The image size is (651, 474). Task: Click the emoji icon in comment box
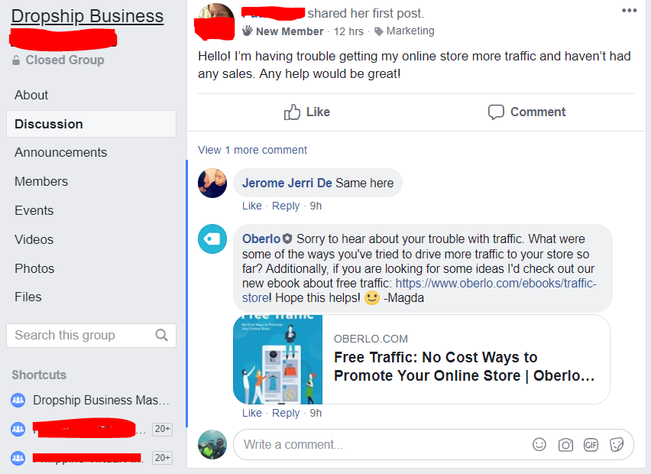[539, 444]
